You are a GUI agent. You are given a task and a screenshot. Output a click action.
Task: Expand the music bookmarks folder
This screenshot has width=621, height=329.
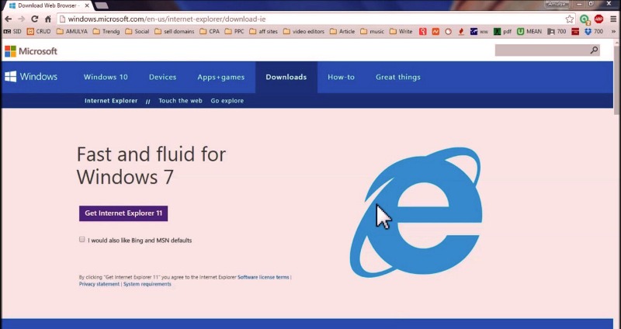coord(373,31)
